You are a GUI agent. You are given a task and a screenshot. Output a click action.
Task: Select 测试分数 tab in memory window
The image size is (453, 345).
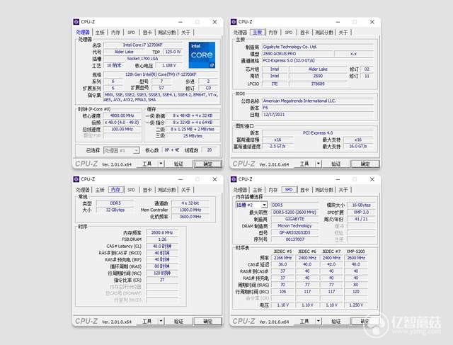[167, 190]
